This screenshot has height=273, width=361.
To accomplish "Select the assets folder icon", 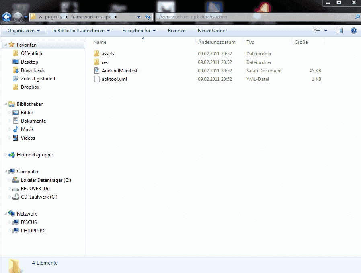I will click(x=97, y=53).
